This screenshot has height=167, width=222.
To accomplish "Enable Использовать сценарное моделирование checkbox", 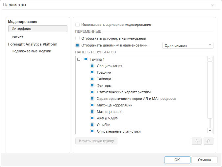I will pyautogui.click(x=78, y=25).
